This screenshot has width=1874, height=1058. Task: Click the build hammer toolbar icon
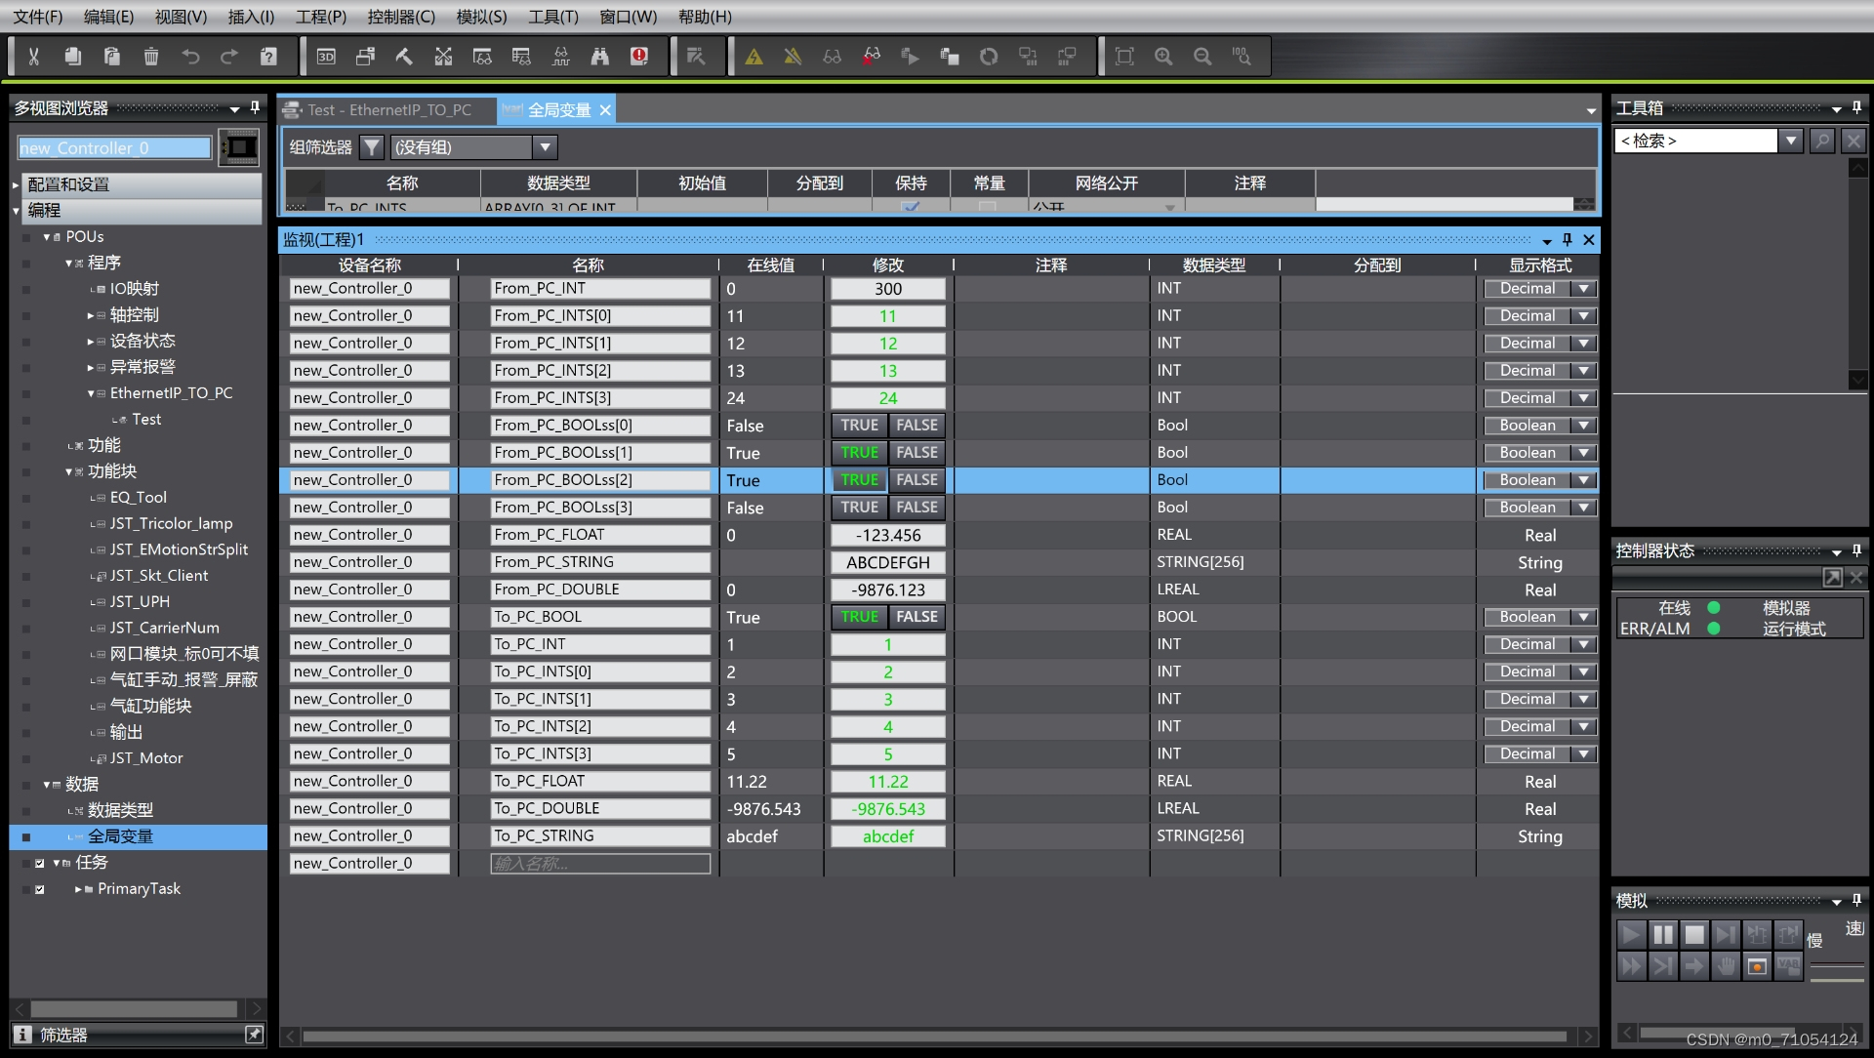click(404, 57)
